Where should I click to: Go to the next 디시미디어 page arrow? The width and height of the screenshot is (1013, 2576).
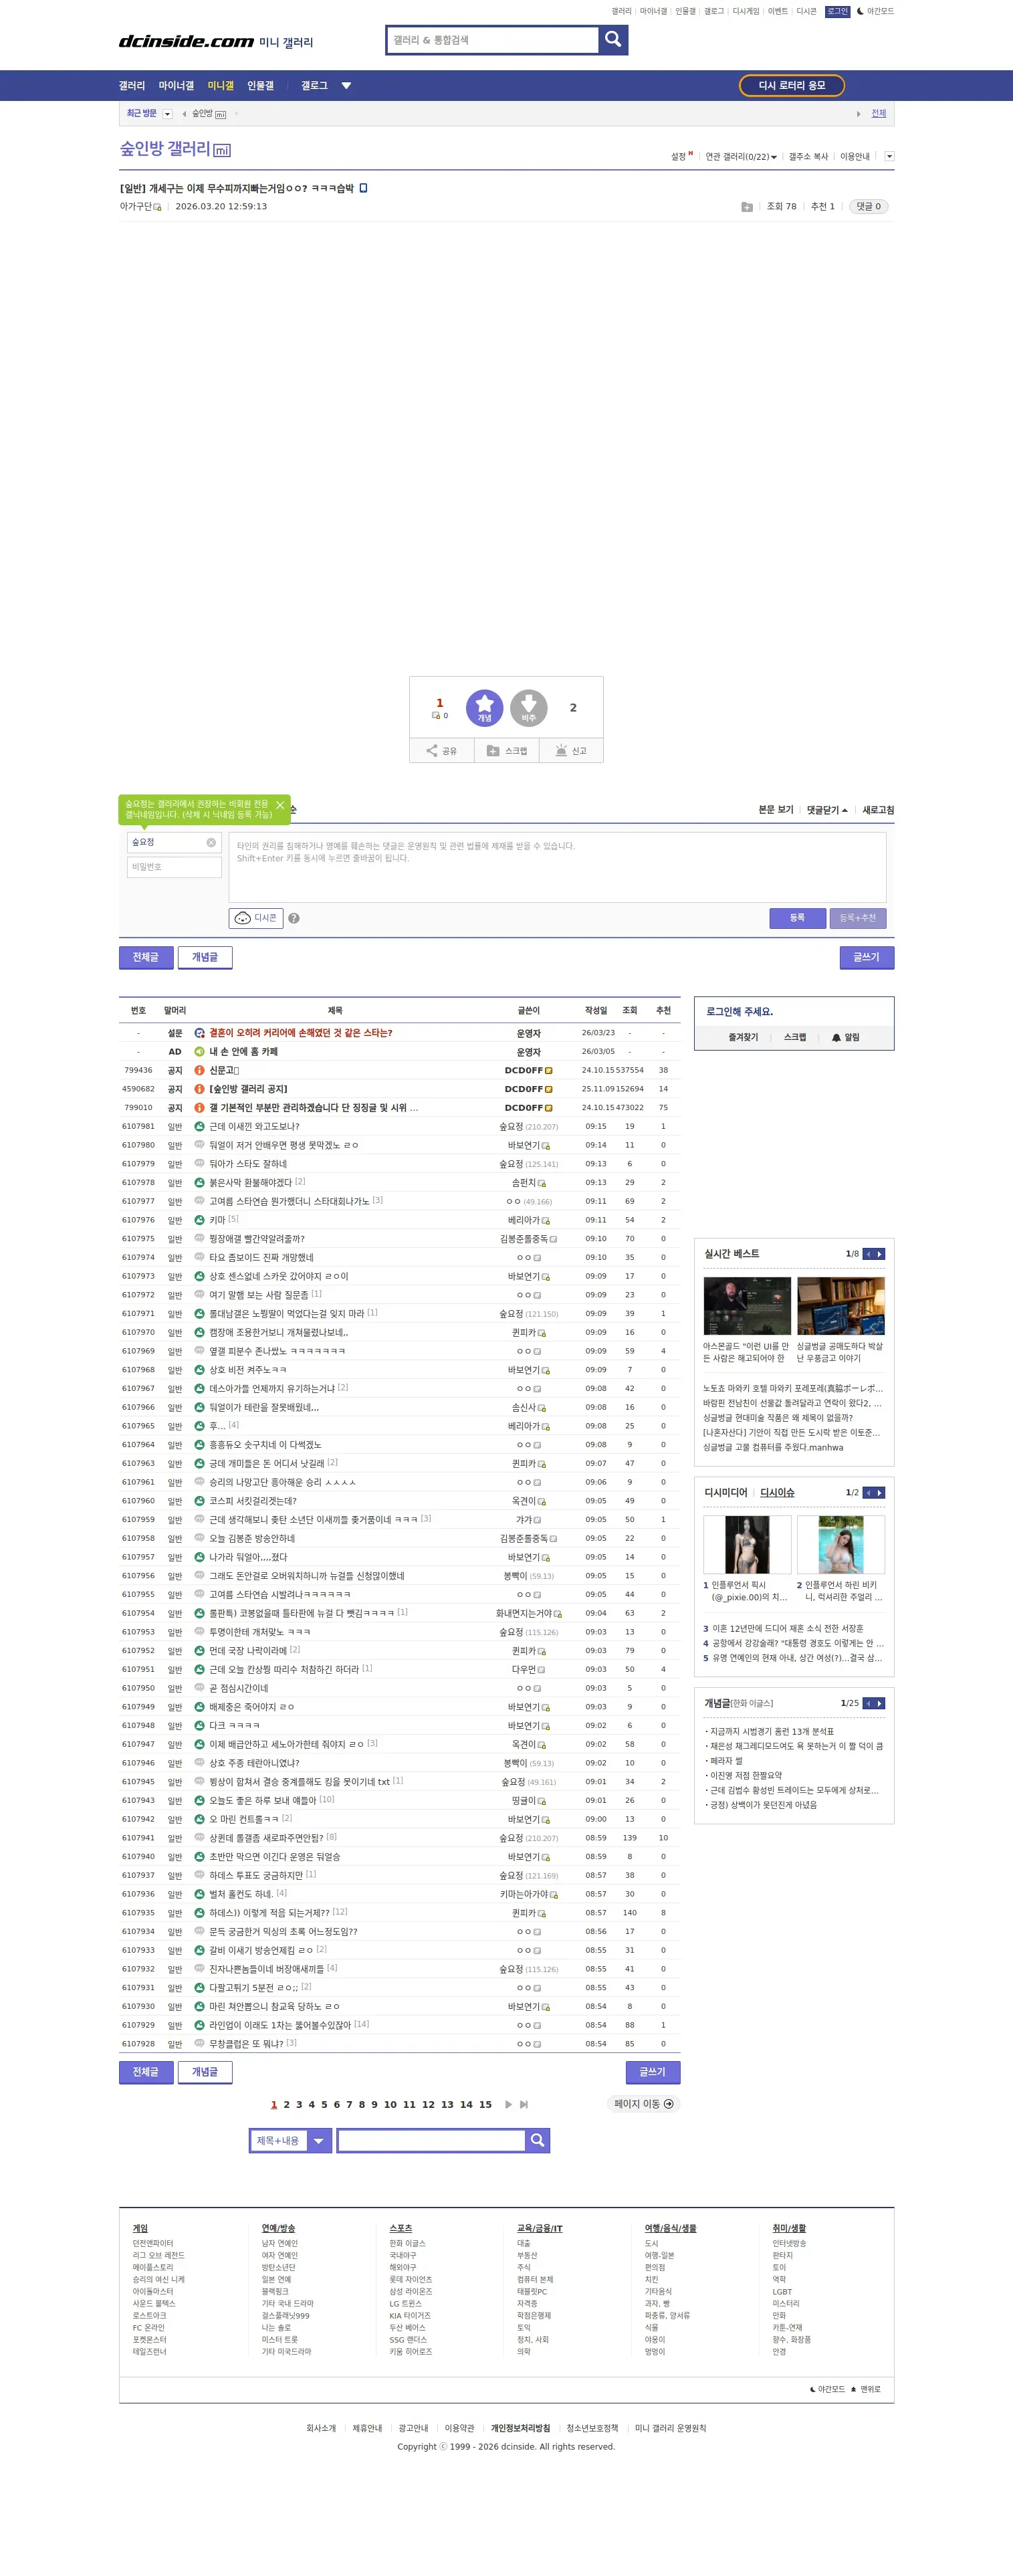tap(880, 1493)
